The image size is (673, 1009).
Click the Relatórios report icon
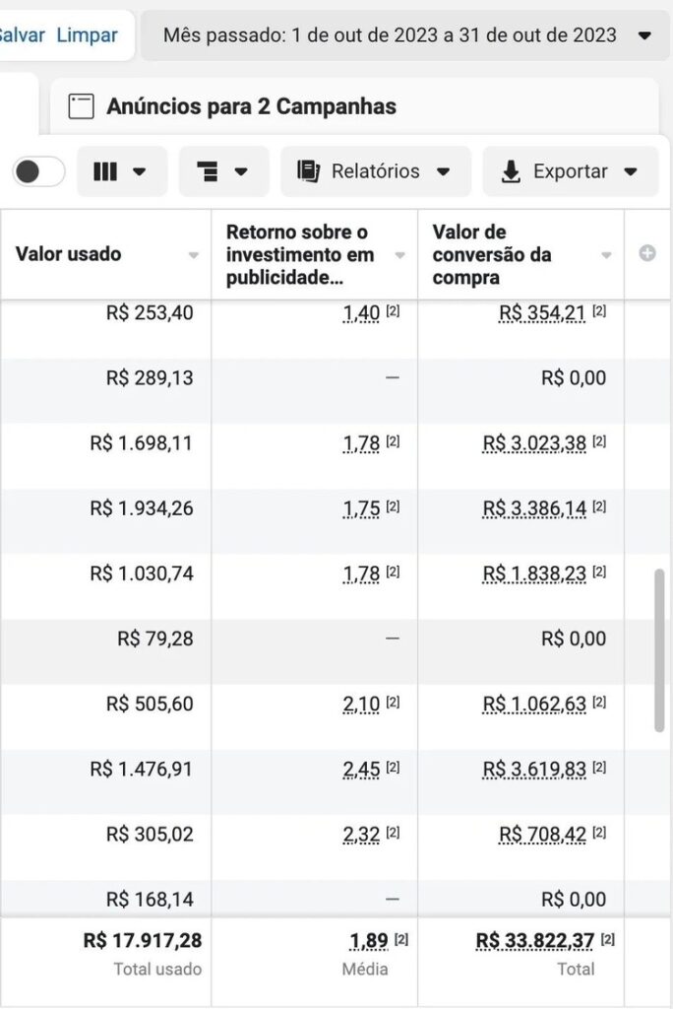(x=309, y=171)
